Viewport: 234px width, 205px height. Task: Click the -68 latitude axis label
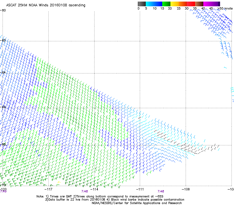pyautogui.click(x=3, y=144)
